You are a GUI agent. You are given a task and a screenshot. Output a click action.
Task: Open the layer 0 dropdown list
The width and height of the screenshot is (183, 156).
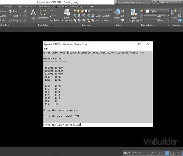coord(111,11)
